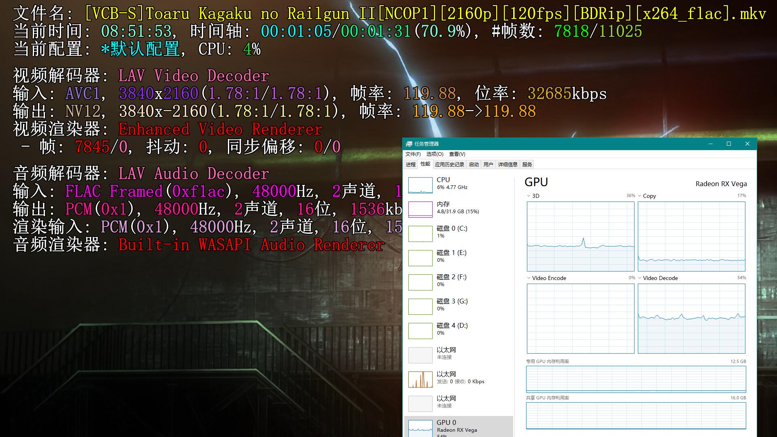777x437 pixels.
Task: Click the *默认配置 profile text
Action: 140,49
